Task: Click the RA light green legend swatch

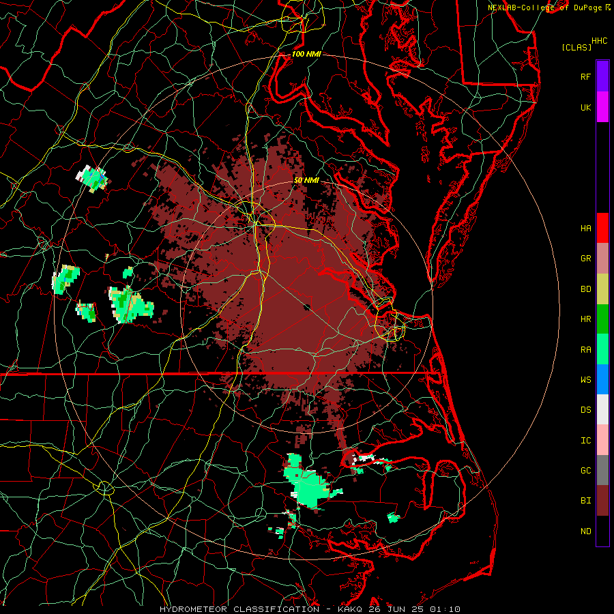Action: click(x=602, y=349)
